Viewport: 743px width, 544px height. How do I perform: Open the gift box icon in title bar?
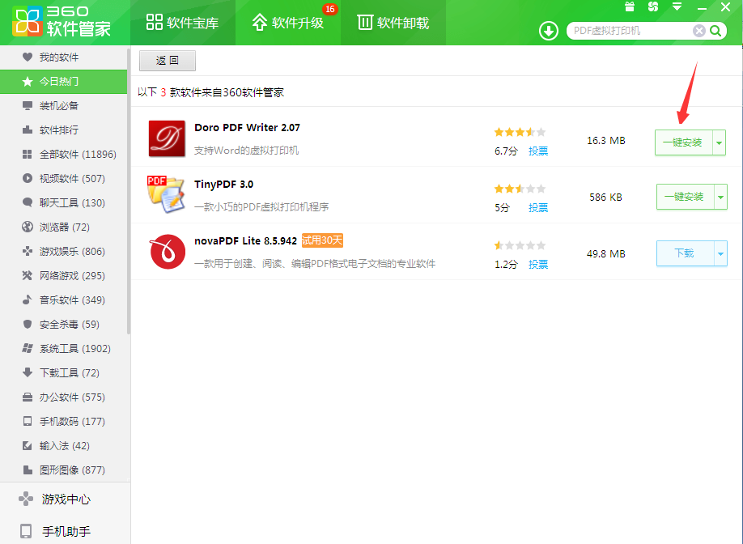click(x=630, y=6)
